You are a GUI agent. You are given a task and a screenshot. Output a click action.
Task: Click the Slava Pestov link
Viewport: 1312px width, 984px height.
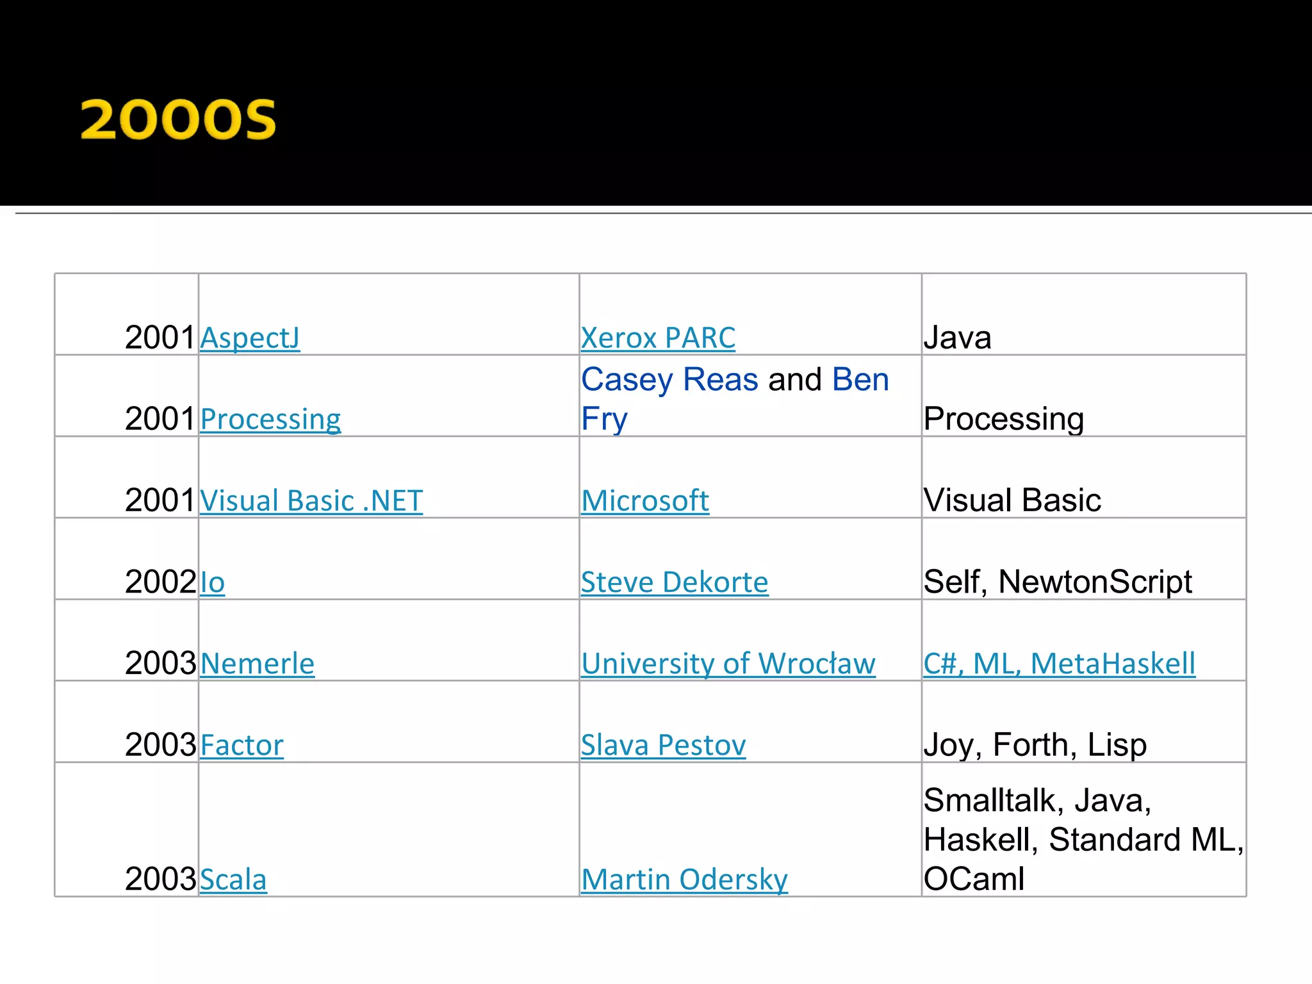pos(664,745)
